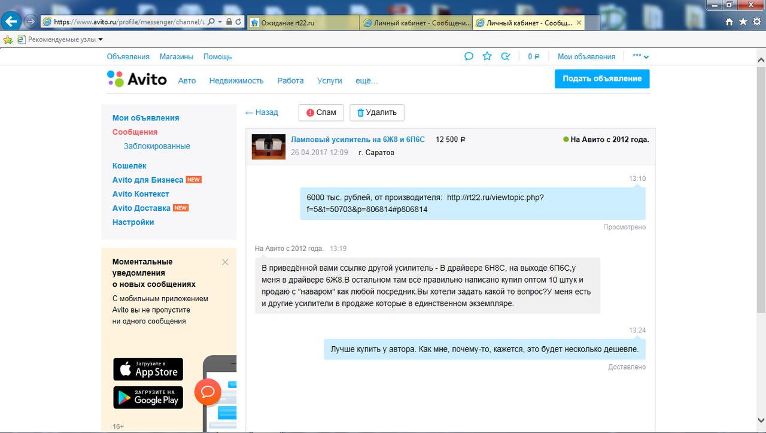
Task: Open Сообщения in sidebar
Action: pos(135,132)
